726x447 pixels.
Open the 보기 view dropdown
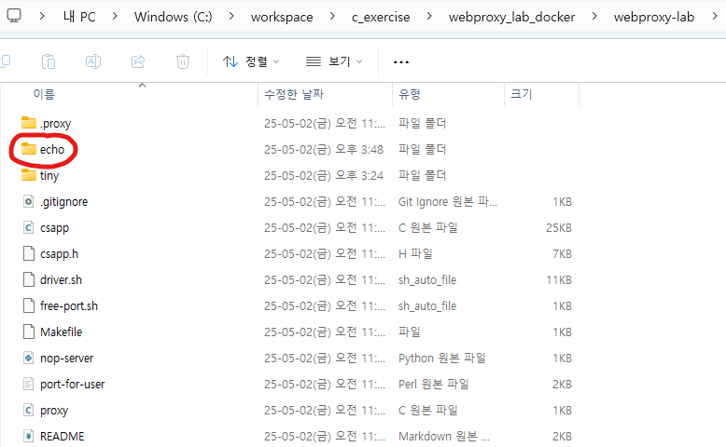[x=334, y=61]
